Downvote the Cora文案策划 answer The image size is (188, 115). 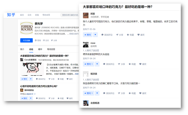coord(31,79)
